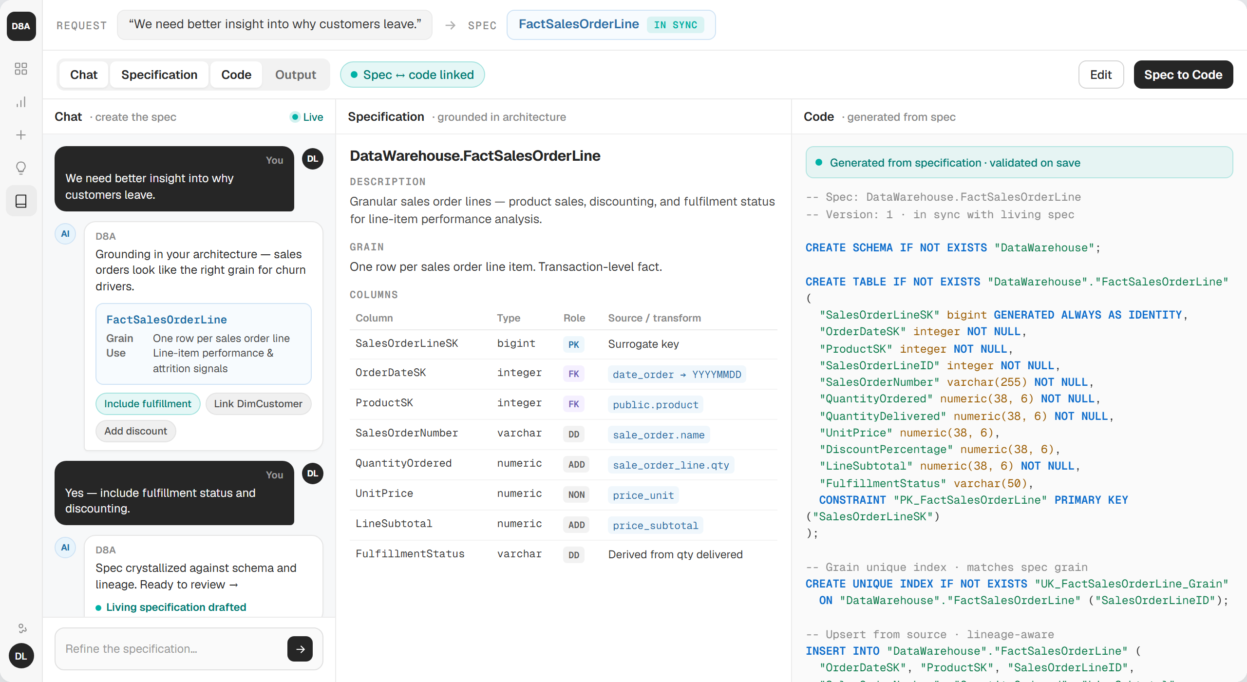
Task: Click the NON role badge for UnitPrice
Action: [576, 494]
